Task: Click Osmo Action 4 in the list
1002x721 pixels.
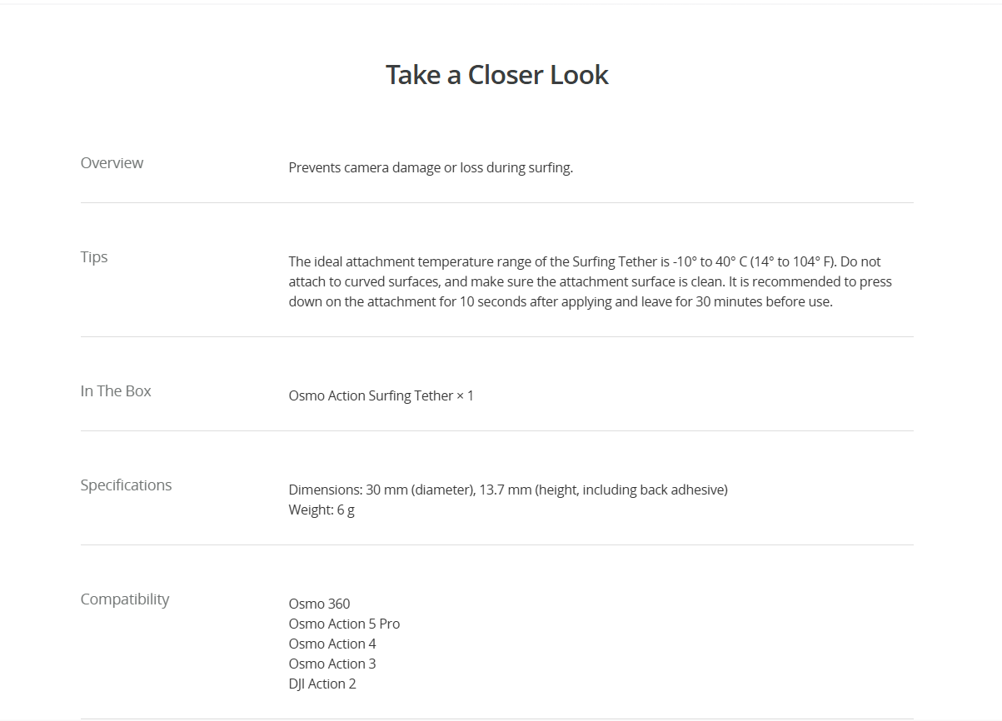Action: (332, 644)
